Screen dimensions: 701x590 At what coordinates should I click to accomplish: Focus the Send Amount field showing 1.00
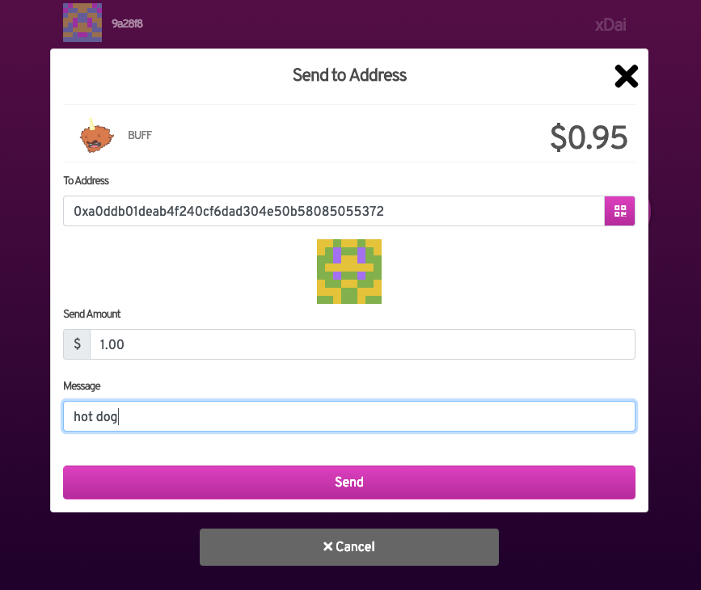pos(362,344)
